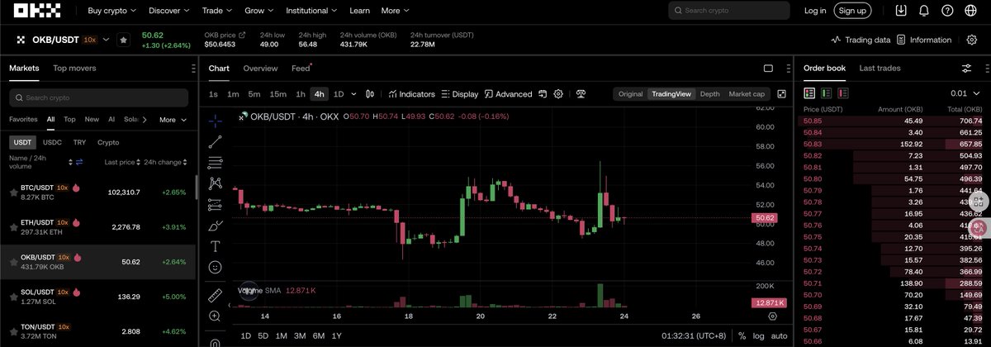This screenshot has height=347, width=991.
Task: Open the More dropdown in top navigation
Action: click(396, 11)
